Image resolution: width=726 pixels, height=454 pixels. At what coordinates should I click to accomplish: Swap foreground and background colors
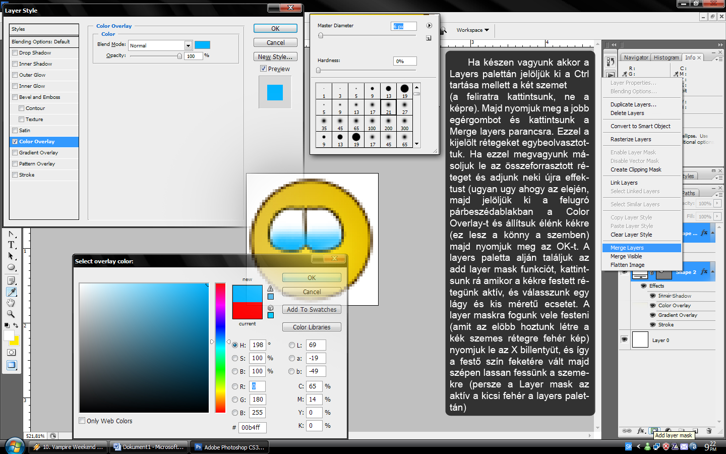click(16, 325)
